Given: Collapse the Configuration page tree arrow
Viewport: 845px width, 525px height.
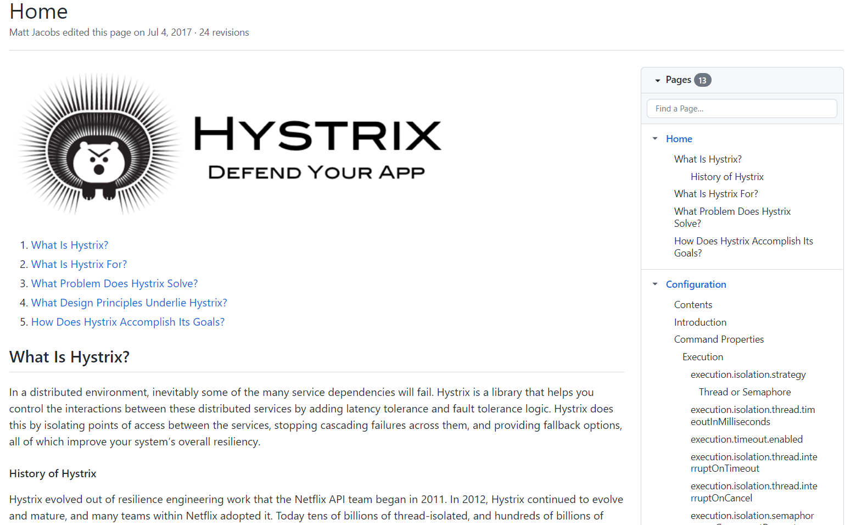Looking at the screenshot, I should point(654,284).
